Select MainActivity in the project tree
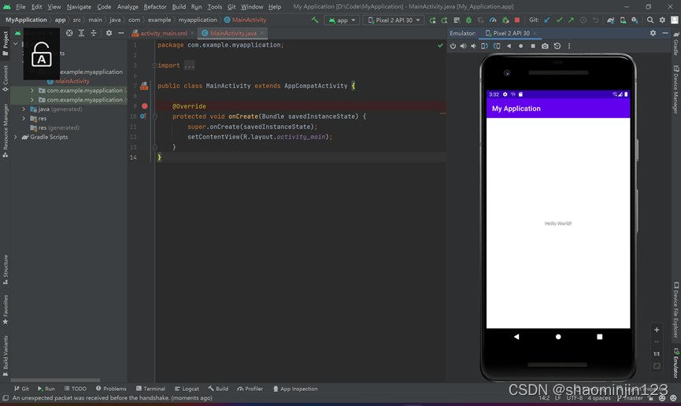 pyautogui.click(x=72, y=81)
